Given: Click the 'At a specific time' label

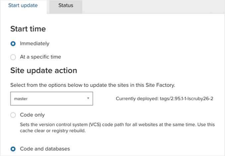Looking at the screenshot, I should (40, 57).
